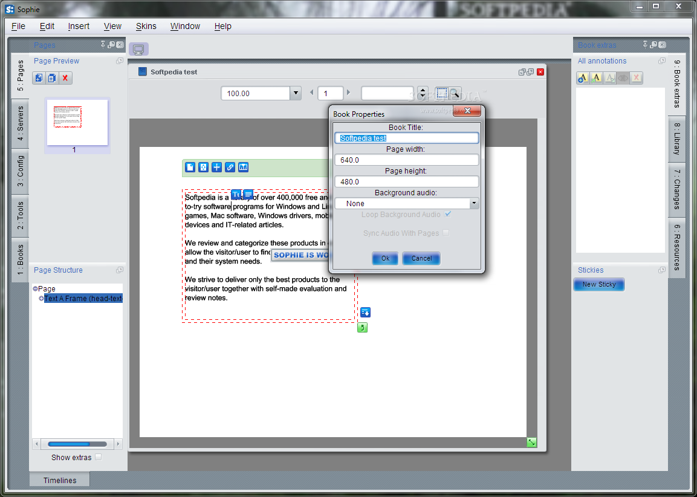This screenshot has height=497, width=697.
Task: Pin the Book extras panel with pushpin icon
Action: point(646,45)
